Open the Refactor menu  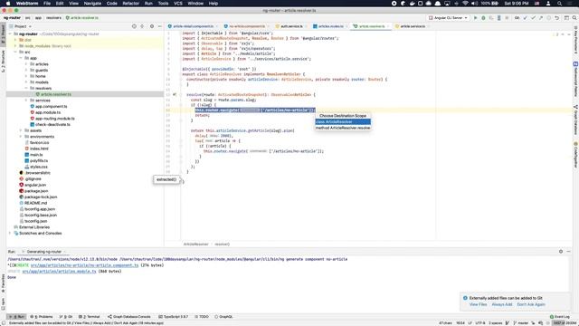point(130,4)
